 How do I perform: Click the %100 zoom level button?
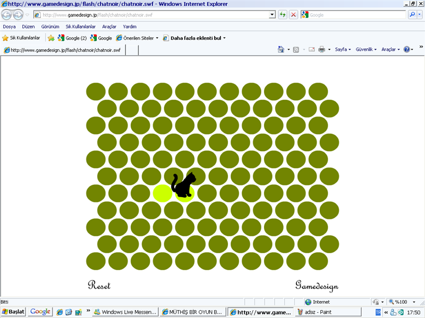point(398,302)
